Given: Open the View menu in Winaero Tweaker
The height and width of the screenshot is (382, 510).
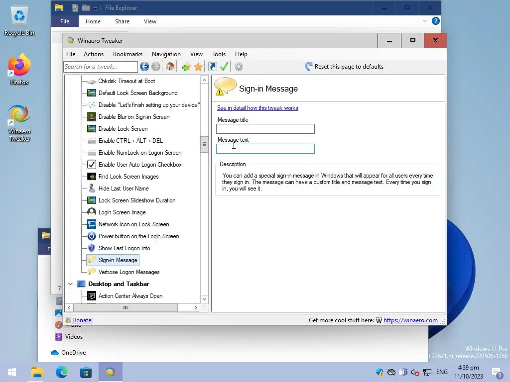Looking at the screenshot, I should (196, 54).
